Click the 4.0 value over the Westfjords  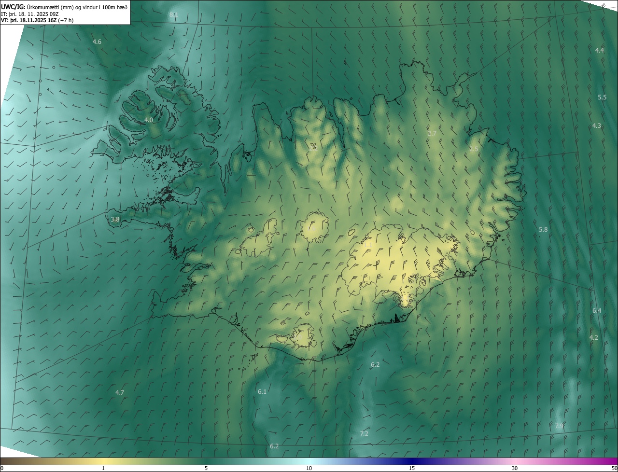pos(149,120)
